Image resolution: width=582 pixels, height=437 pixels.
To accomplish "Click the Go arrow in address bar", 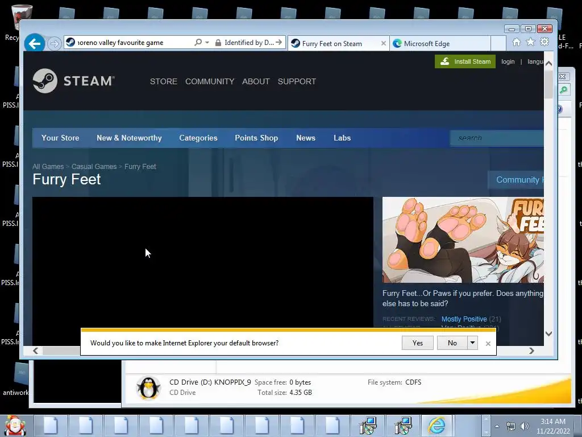I will click(x=279, y=42).
